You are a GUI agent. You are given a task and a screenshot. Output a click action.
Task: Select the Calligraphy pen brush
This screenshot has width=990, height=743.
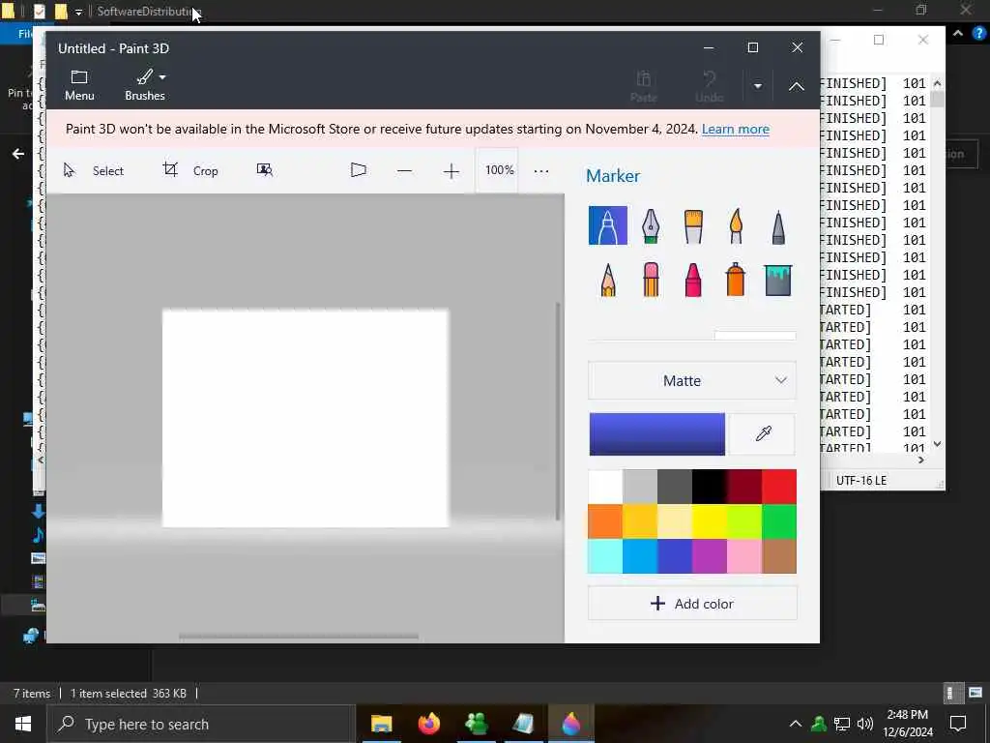point(651,225)
